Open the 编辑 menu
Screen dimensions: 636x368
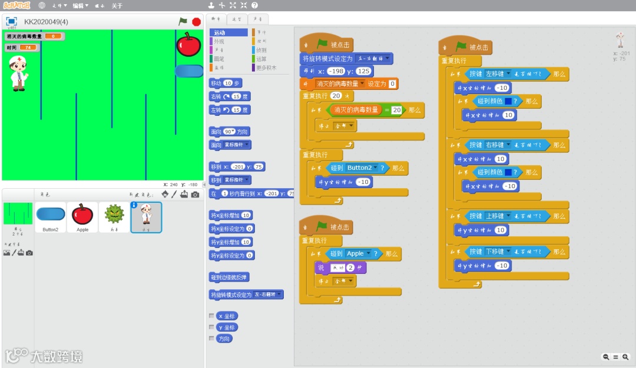[80, 6]
